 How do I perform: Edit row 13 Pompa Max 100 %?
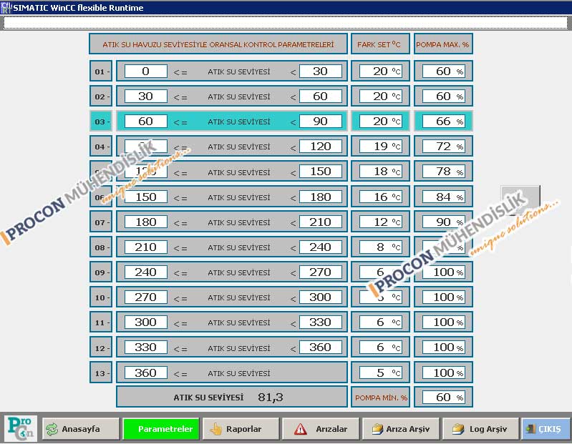coord(443,373)
